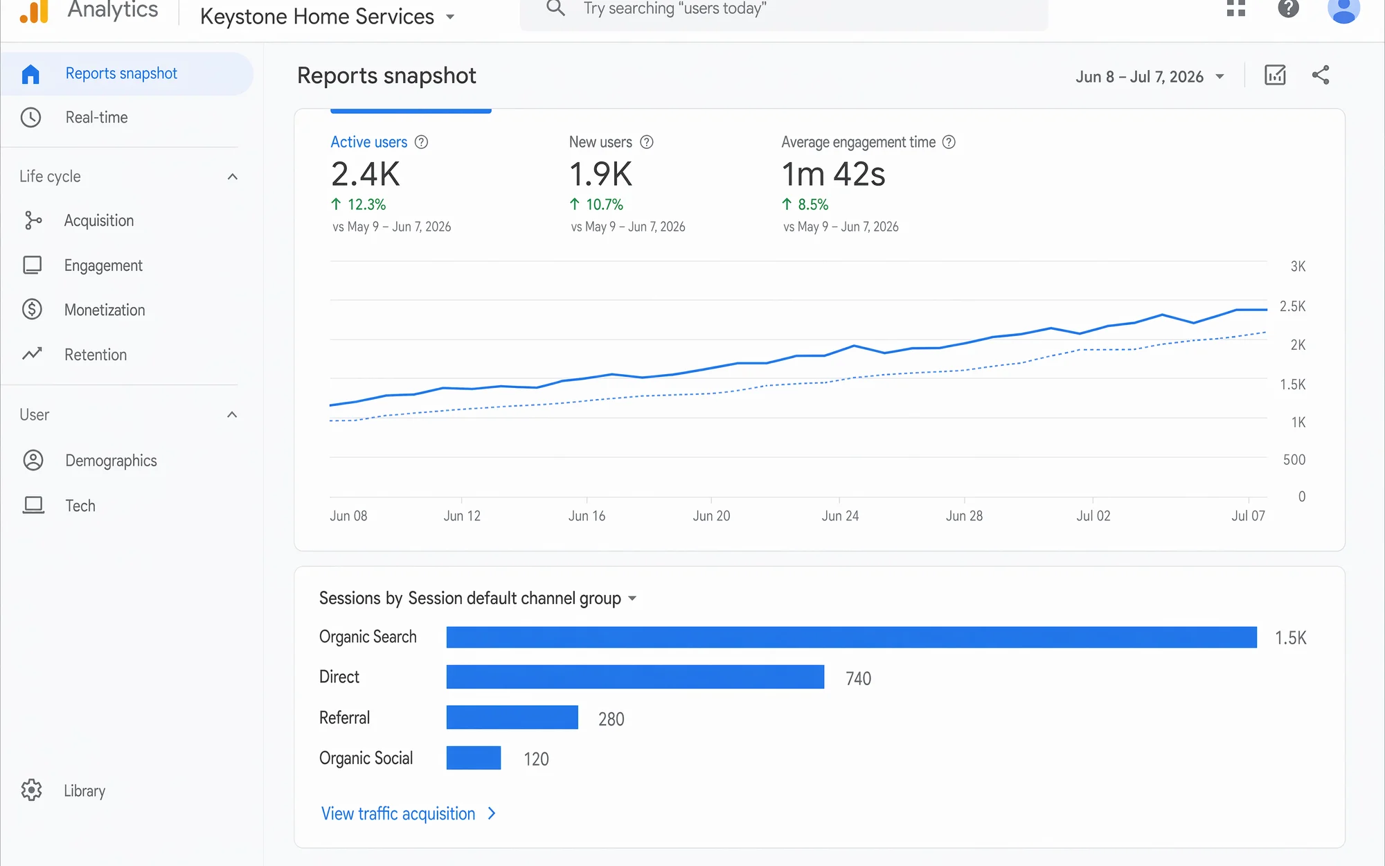
Task: Open the help question mark icon
Action: (x=1288, y=8)
